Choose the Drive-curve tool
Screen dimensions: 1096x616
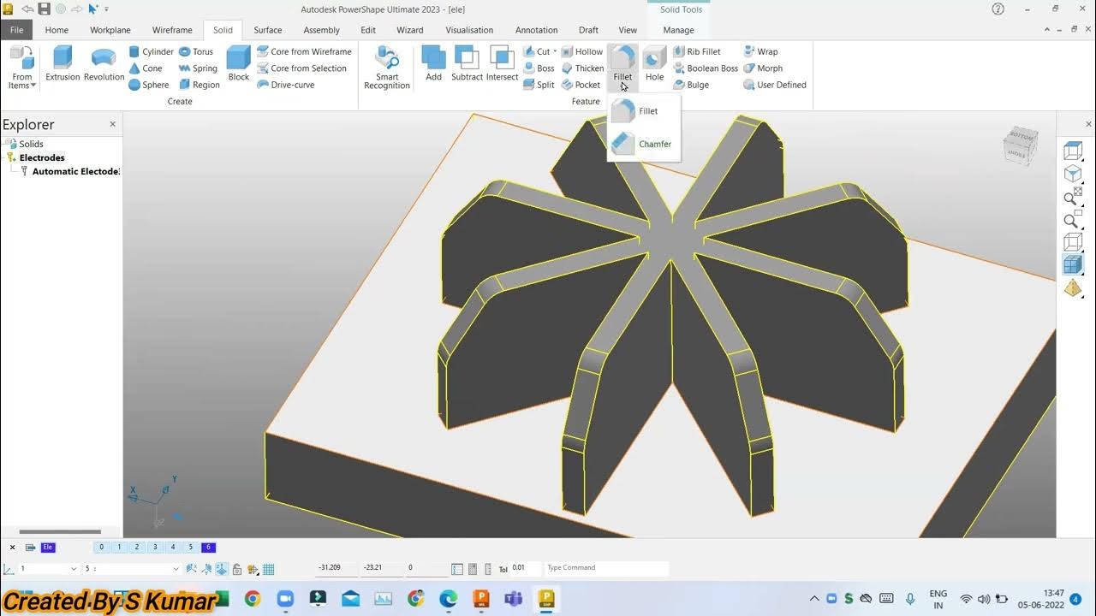pyautogui.click(x=286, y=85)
